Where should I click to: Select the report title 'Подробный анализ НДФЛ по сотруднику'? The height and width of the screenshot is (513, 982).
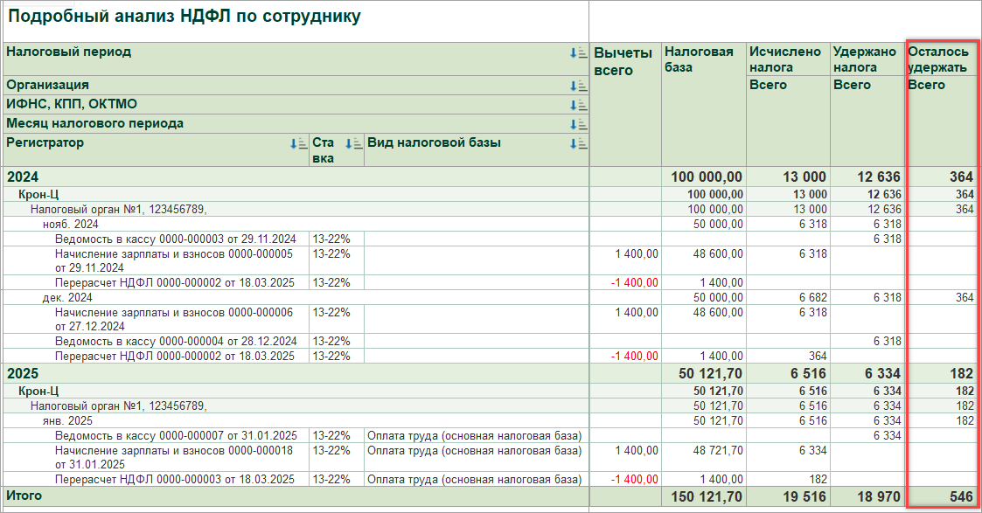tap(185, 16)
